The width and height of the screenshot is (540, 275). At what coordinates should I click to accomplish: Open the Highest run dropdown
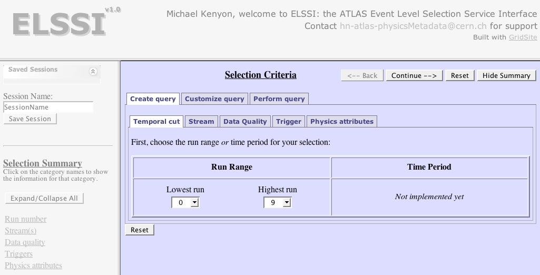(278, 203)
